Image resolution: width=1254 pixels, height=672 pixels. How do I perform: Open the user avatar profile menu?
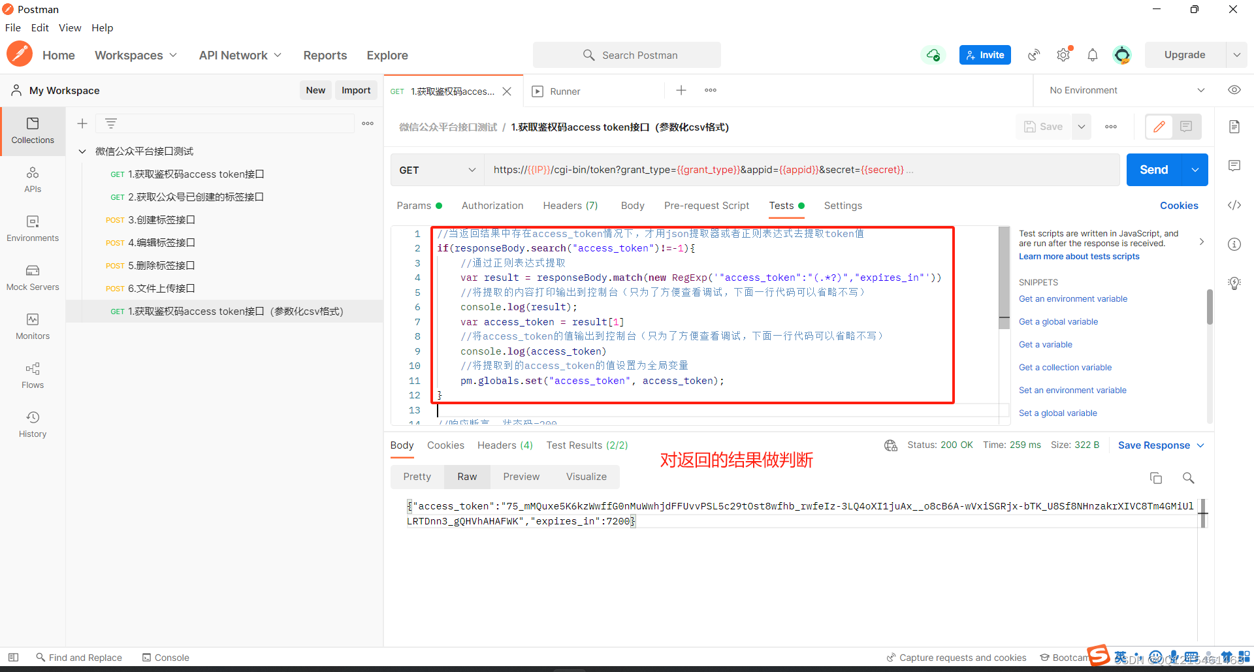(x=1122, y=55)
